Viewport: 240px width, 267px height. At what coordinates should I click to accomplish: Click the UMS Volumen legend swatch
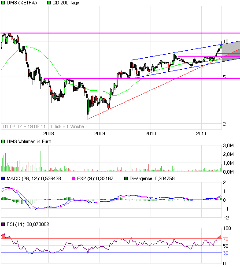click(x=3, y=141)
